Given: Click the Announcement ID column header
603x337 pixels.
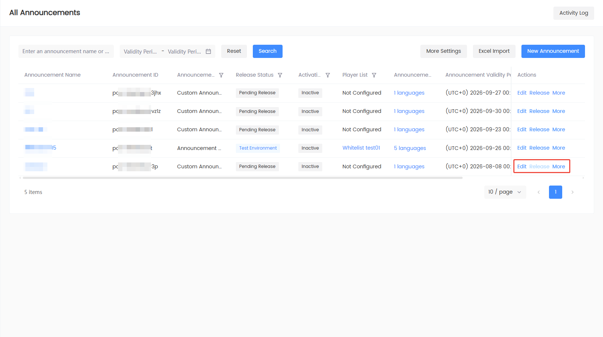Looking at the screenshot, I should [135, 75].
